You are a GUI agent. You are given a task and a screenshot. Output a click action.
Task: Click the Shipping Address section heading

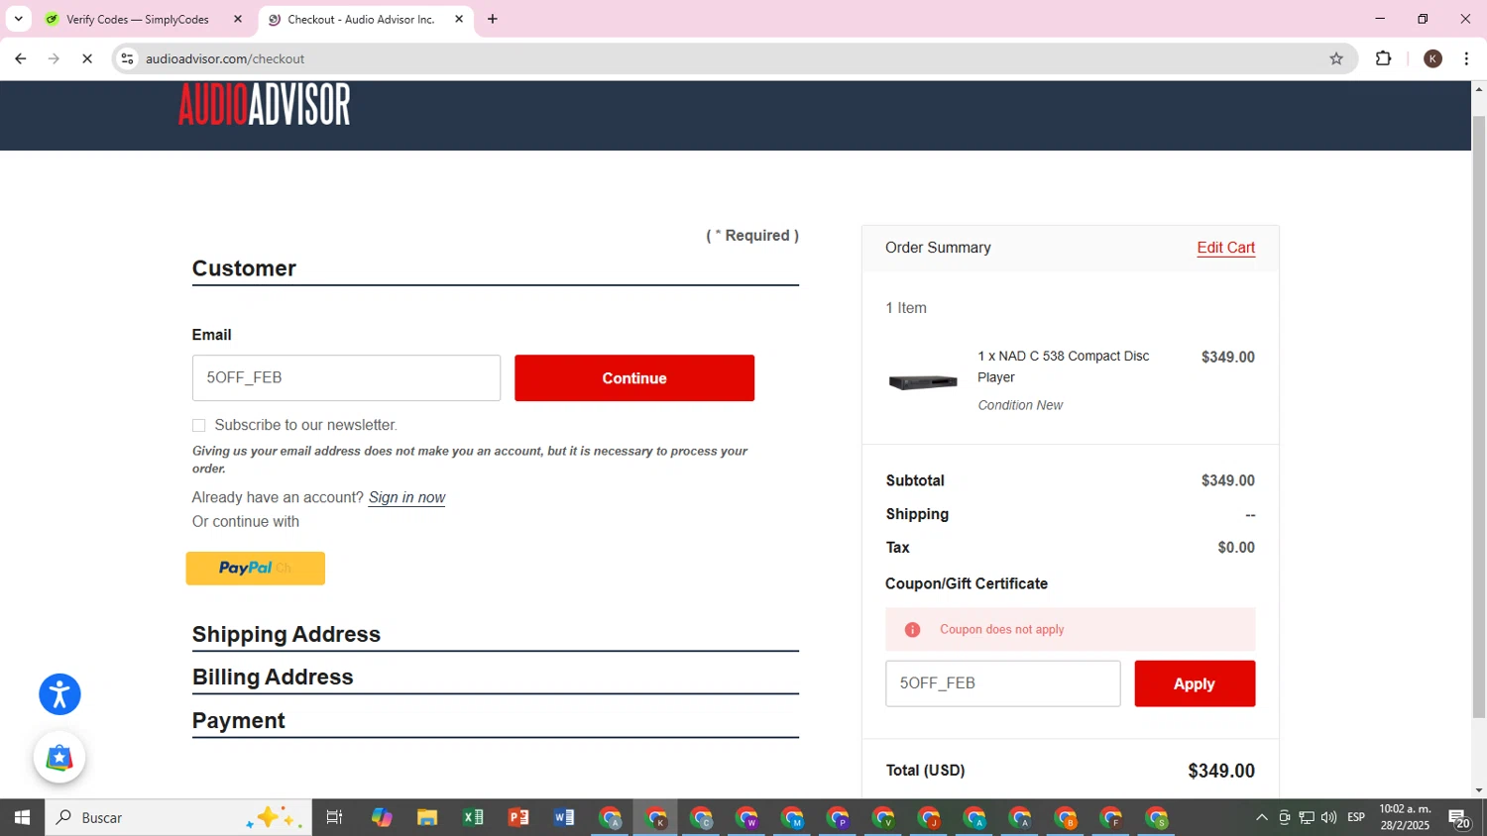286,634
